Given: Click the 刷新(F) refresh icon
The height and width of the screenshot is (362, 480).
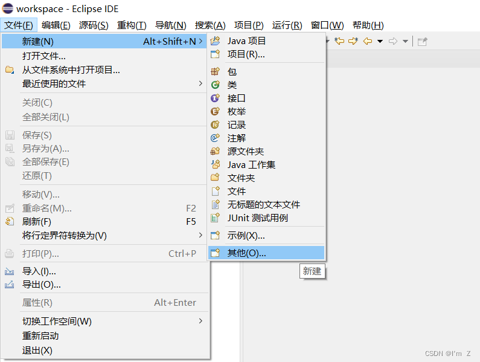Looking at the screenshot, I should coord(10,221).
